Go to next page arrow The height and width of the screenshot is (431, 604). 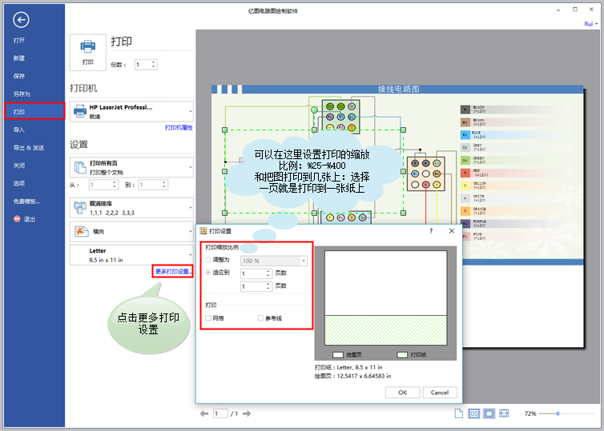pos(247,413)
